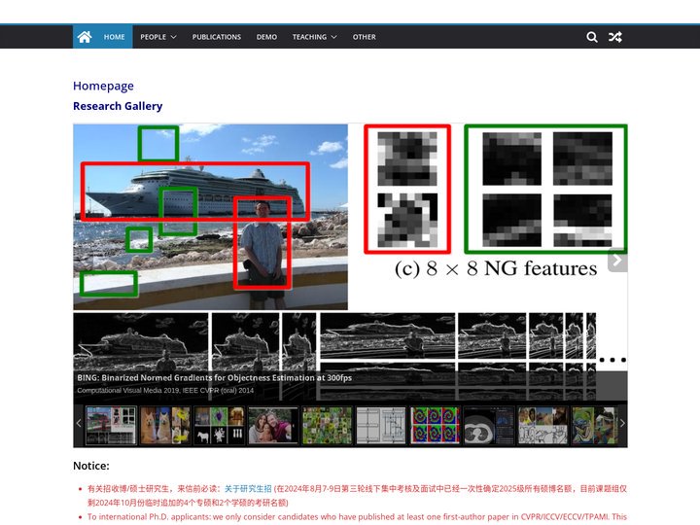Select the colorful spiral pattern thumbnail

click(x=435, y=426)
